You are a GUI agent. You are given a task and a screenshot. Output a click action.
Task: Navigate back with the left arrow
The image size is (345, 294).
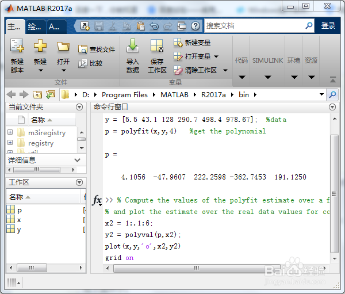pos(11,95)
